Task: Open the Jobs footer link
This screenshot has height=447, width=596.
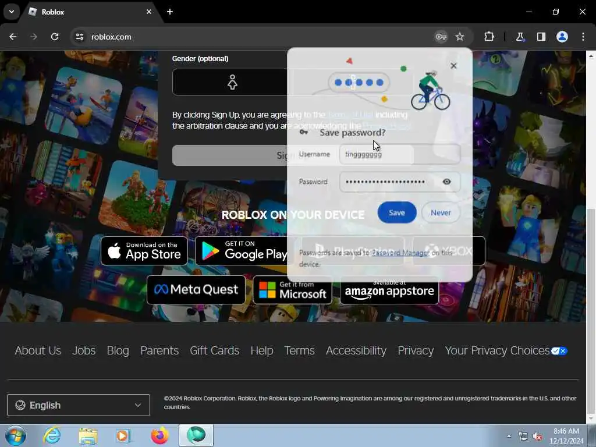Action: coord(84,350)
